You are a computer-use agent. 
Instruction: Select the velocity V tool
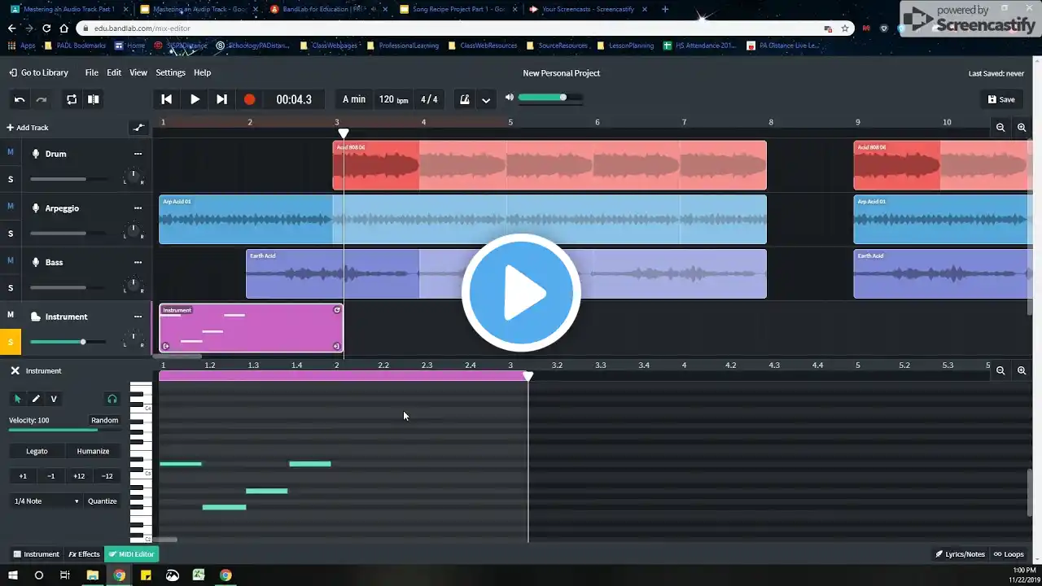(54, 399)
